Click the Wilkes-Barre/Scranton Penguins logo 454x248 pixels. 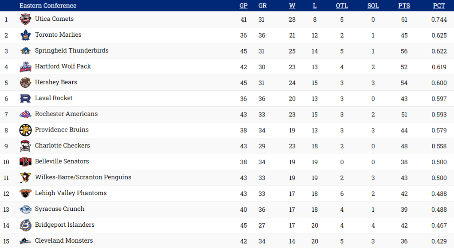(25, 178)
